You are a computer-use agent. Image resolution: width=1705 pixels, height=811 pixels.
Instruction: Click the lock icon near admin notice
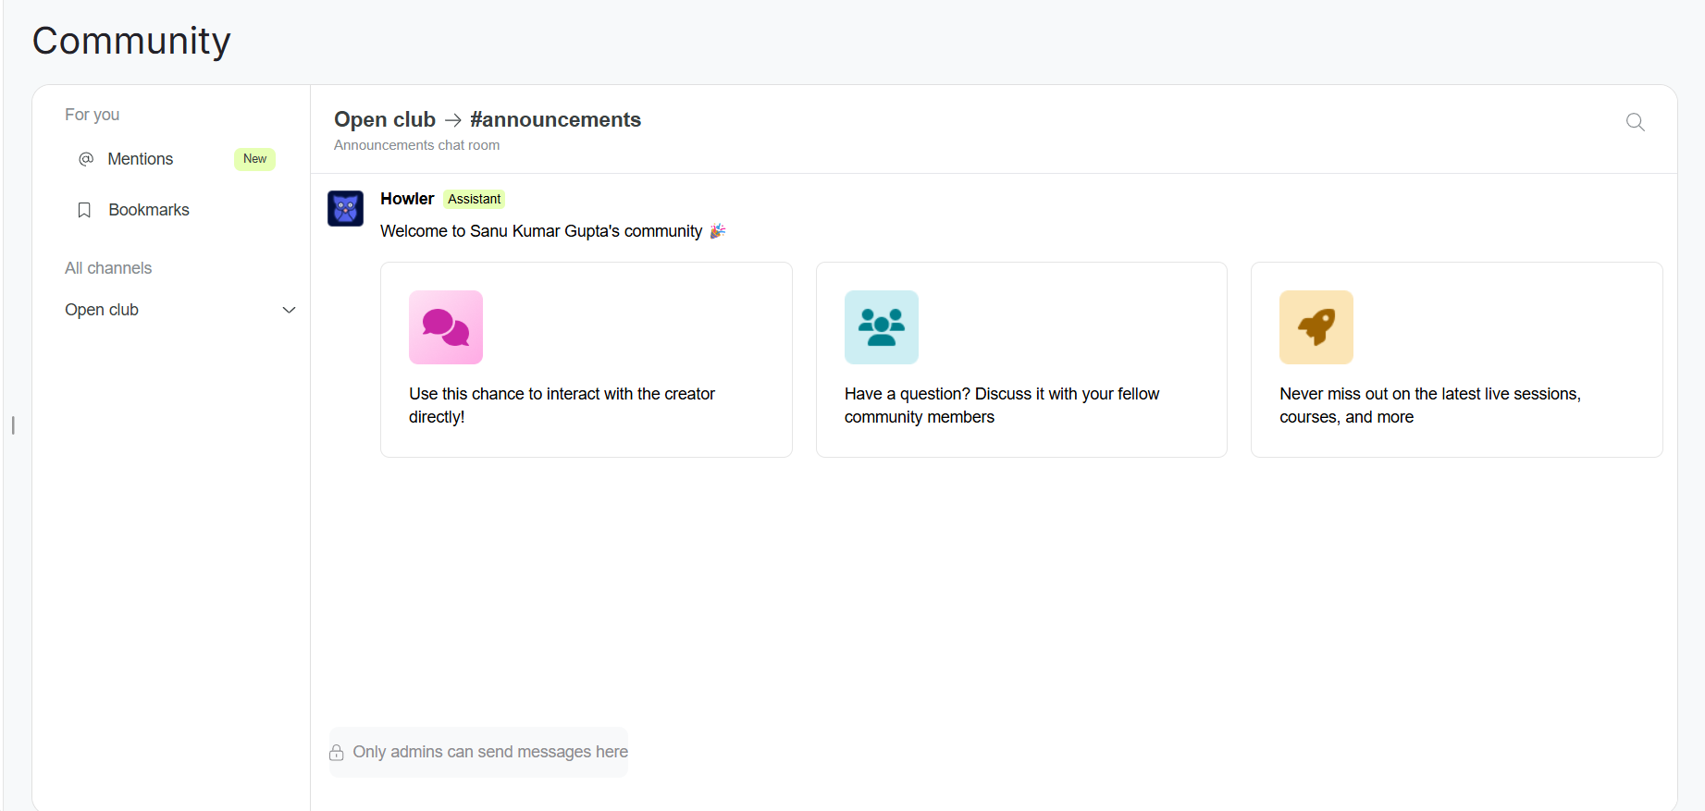(x=337, y=753)
